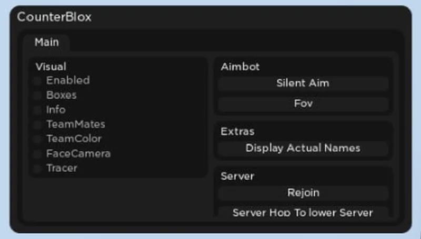The width and height of the screenshot is (421, 239).
Task: Check the FaceCamera checkbox
Action: 37,154
